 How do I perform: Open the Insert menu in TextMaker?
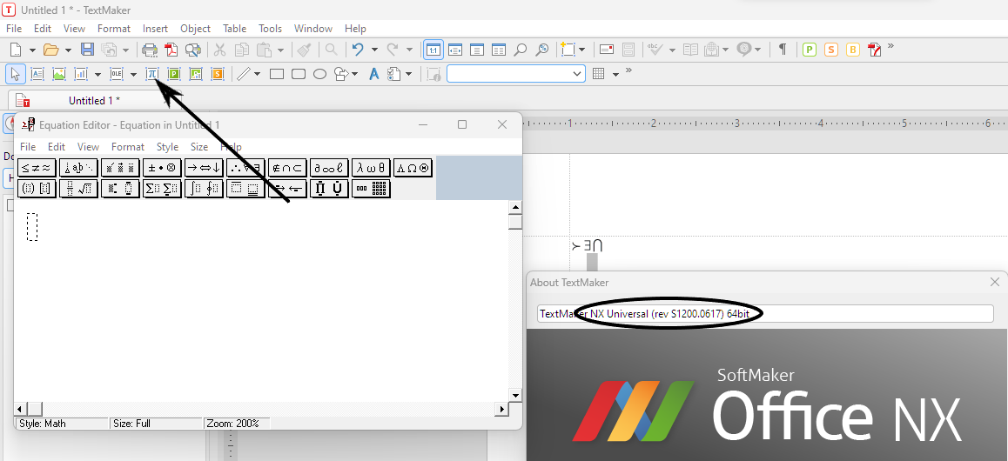[x=155, y=28]
